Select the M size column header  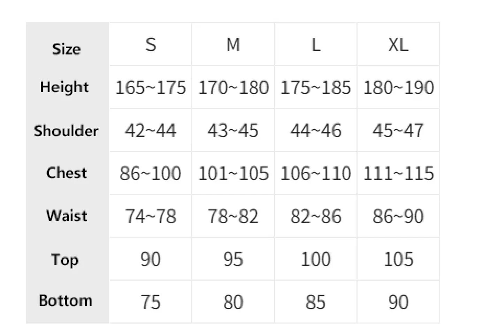233,45
